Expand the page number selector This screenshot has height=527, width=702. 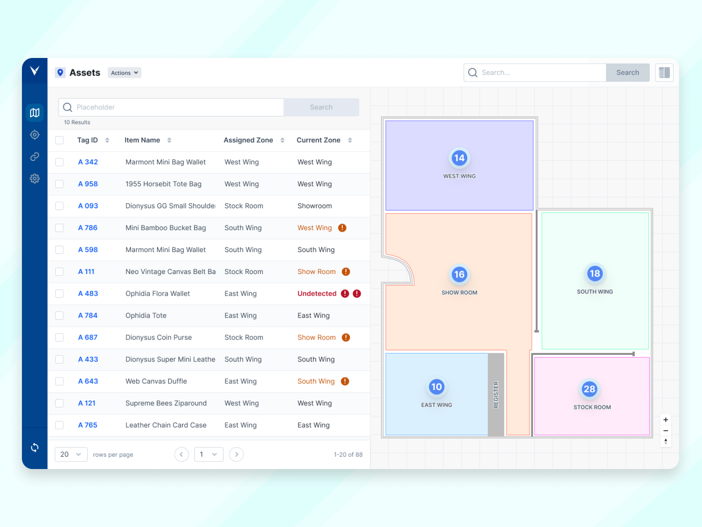coord(208,455)
